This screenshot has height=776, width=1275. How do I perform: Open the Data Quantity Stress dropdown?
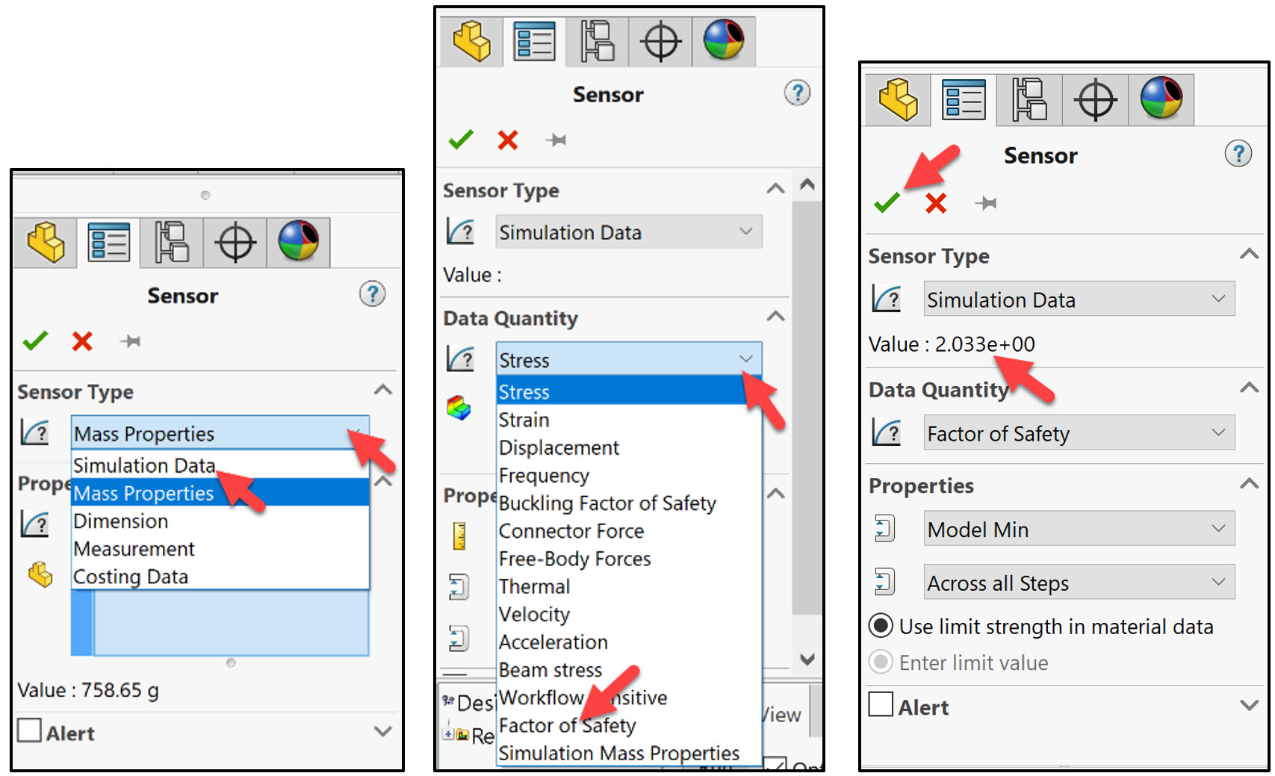[745, 359]
